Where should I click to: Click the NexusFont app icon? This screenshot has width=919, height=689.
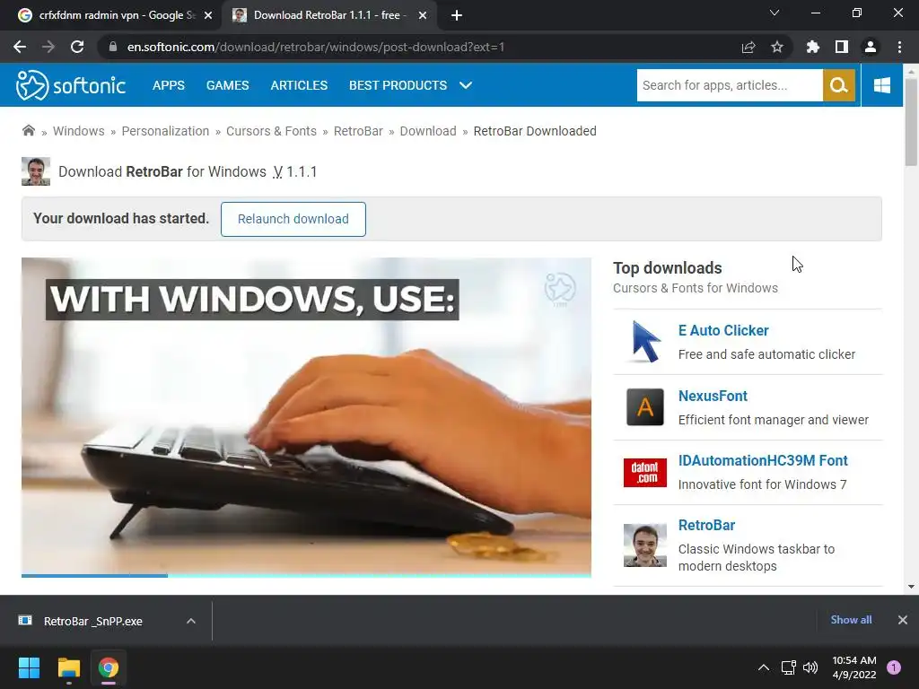click(x=645, y=406)
